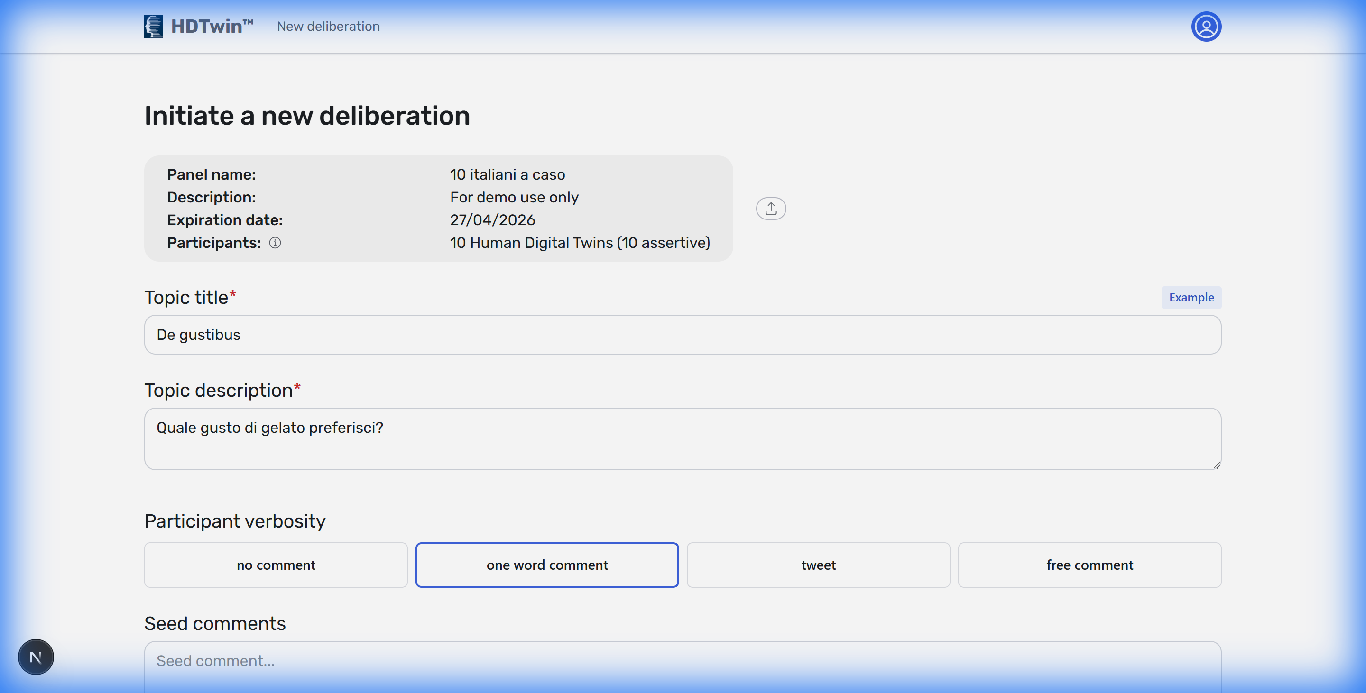Click the Seed comment input box
The image size is (1366, 693).
click(682, 661)
